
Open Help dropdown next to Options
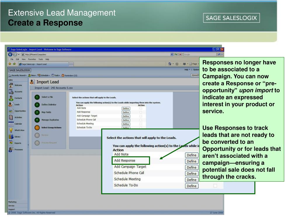187,69
